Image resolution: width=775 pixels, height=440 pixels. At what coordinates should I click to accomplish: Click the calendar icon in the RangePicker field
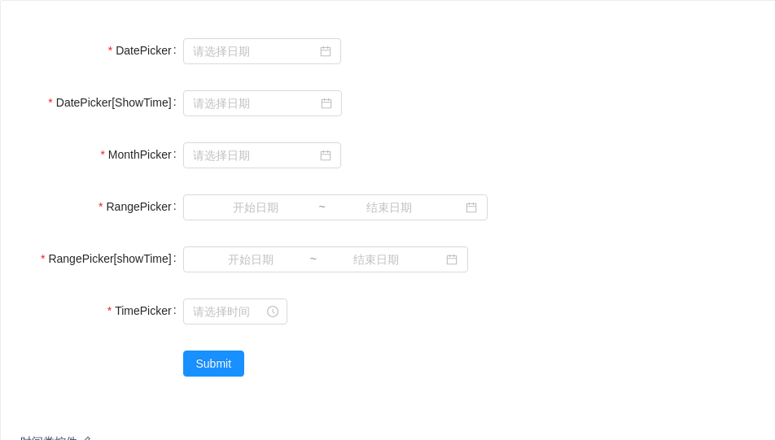pos(471,207)
